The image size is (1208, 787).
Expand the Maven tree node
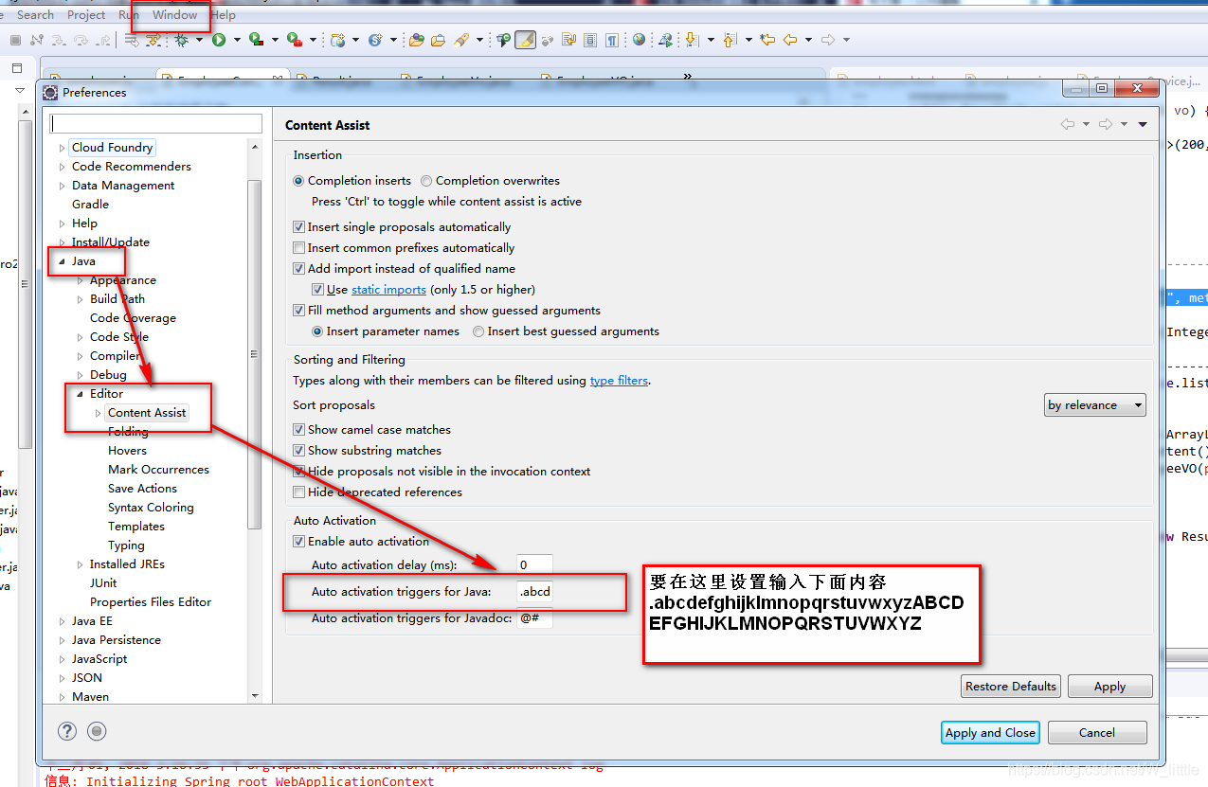click(63, 697)
